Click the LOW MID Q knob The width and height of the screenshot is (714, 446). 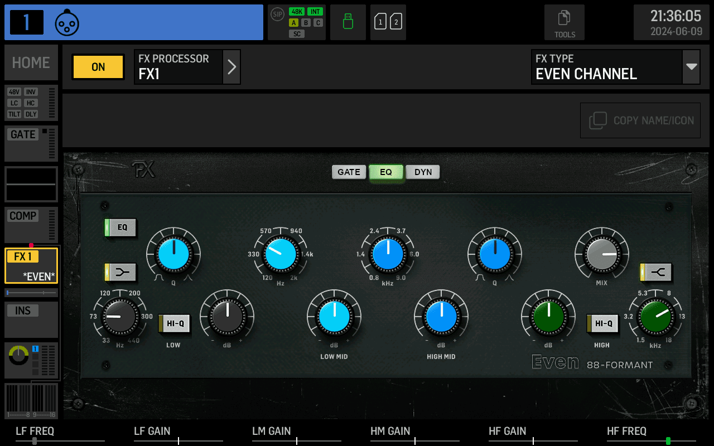click(173, 255)
